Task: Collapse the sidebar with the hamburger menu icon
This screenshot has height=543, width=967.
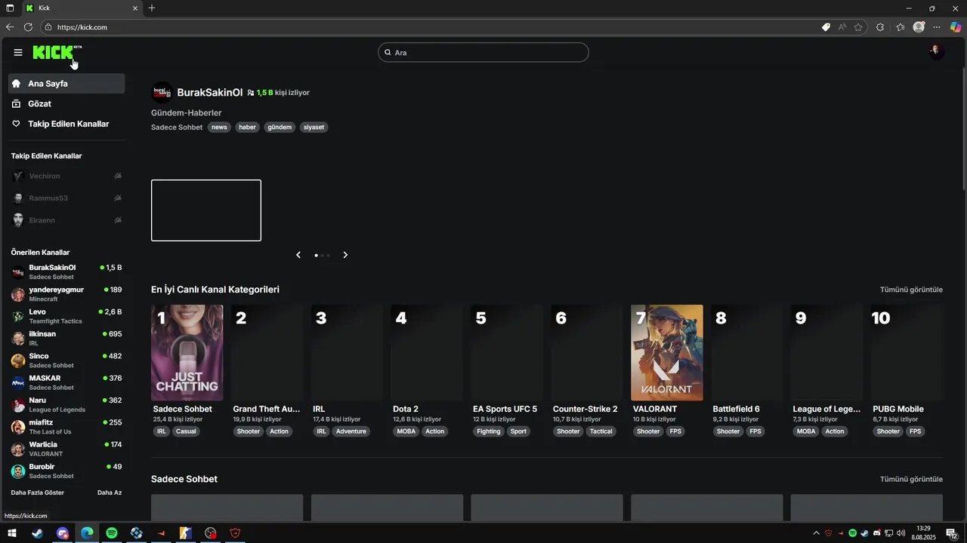Action: click(x=18, y=52)
